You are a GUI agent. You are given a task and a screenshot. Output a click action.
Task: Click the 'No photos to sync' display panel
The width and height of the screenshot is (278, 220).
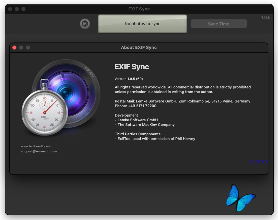tap(142, 24)
